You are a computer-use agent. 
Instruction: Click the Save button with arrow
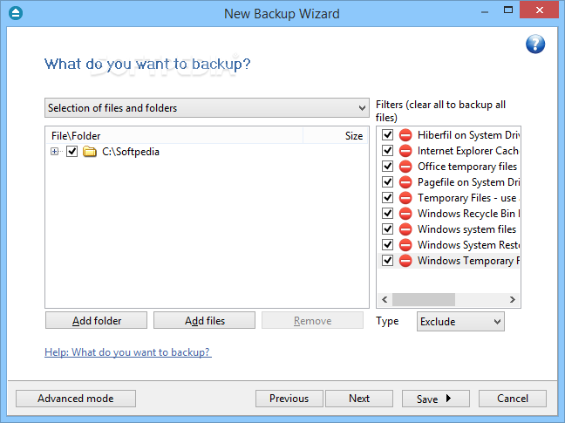point(436,399)
